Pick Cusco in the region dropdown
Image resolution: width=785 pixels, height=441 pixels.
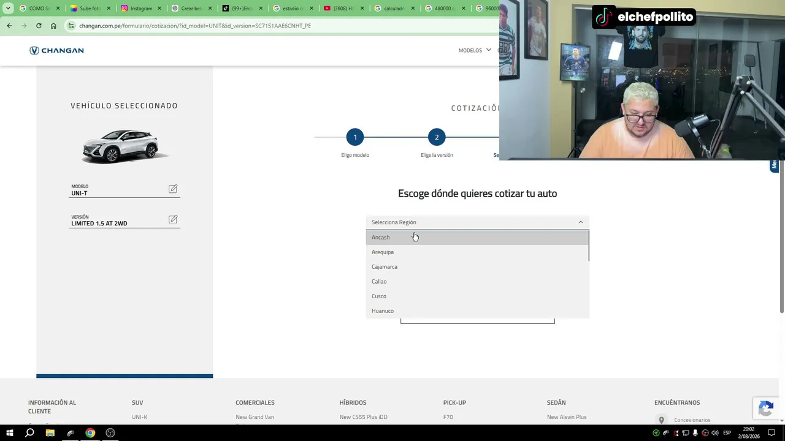(477, 296)
